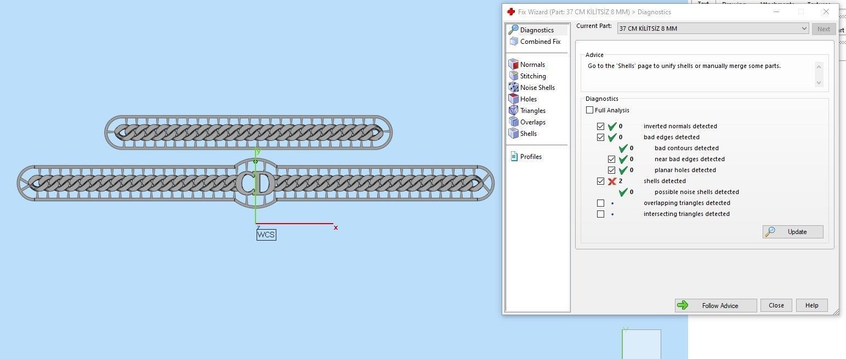Uncheck near bad edges detected
The width and height of the screenshot is (846, 359).
612,159
